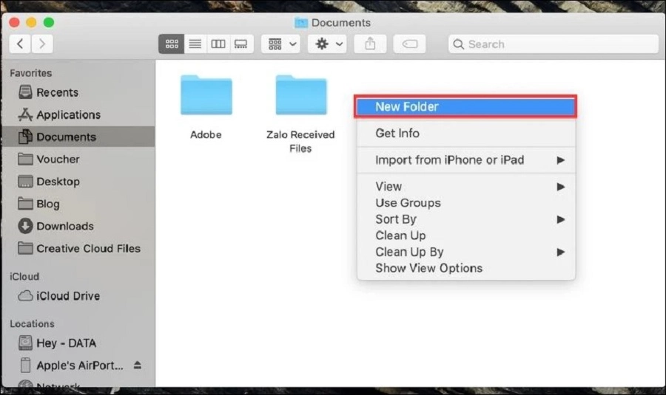
Task: Switch to gallery view
Action: 241,44
